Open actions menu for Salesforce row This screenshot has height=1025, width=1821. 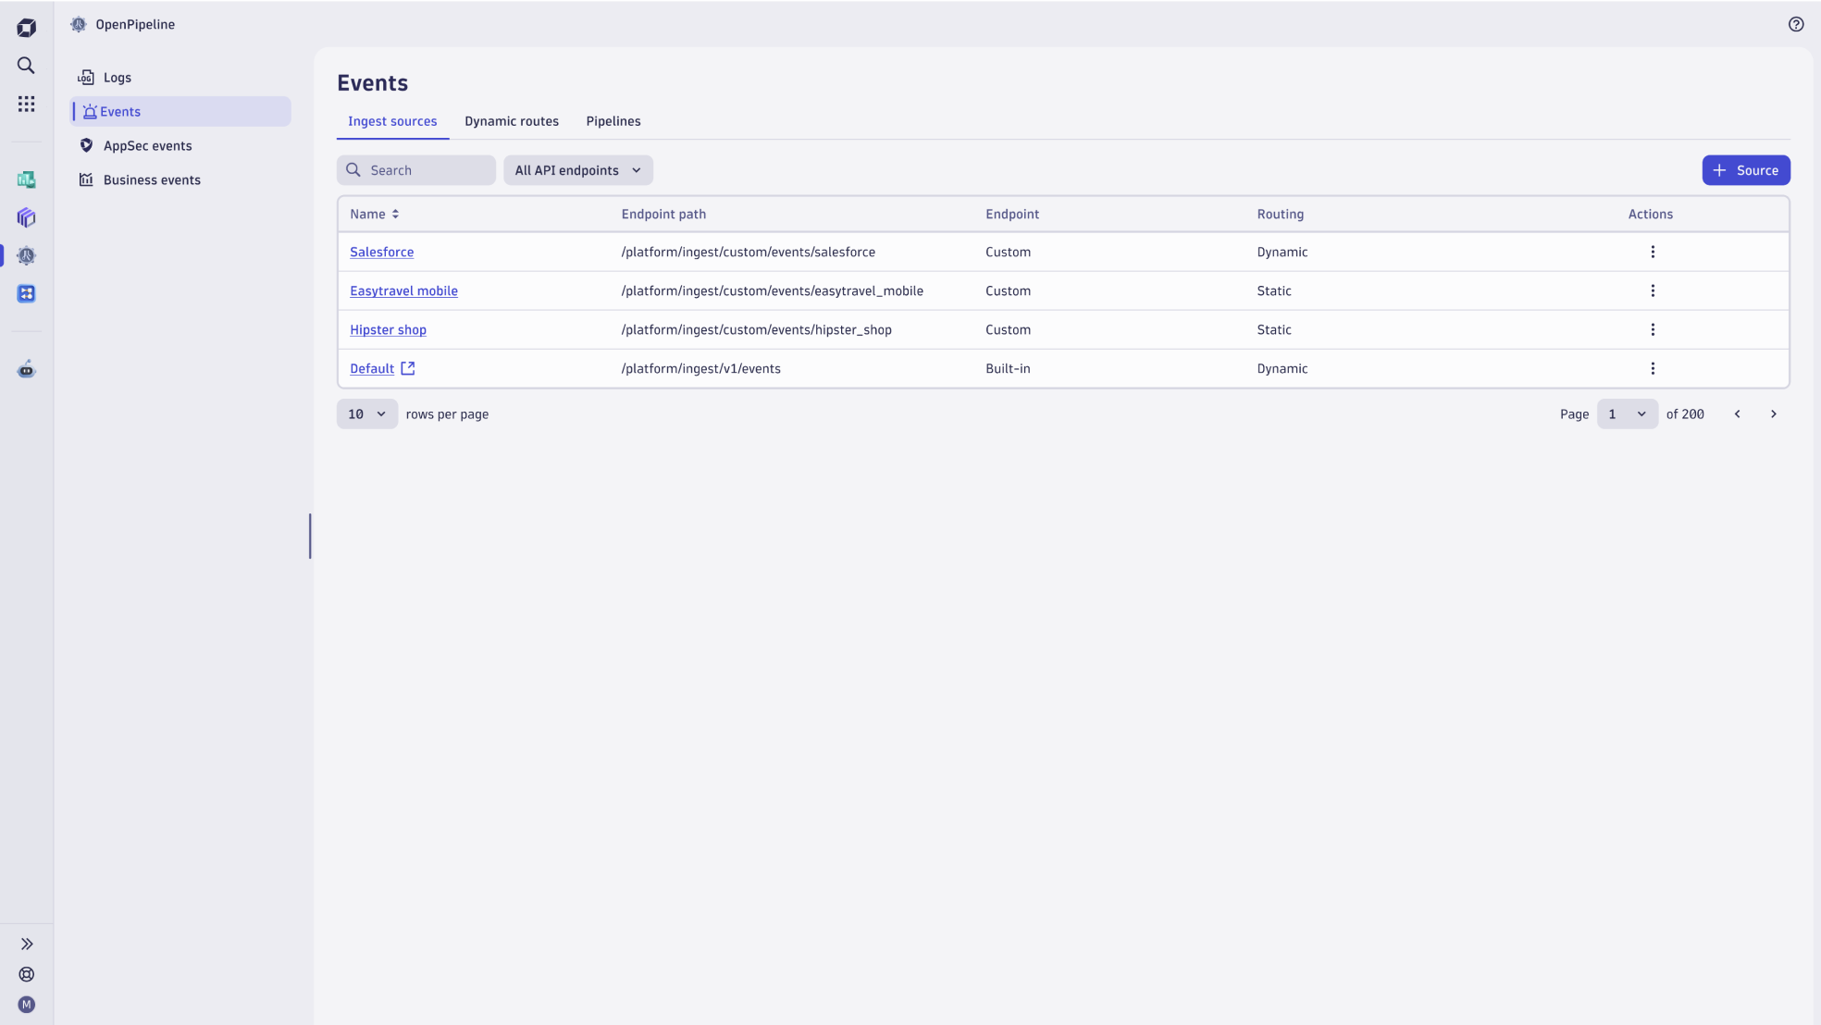1652,252
